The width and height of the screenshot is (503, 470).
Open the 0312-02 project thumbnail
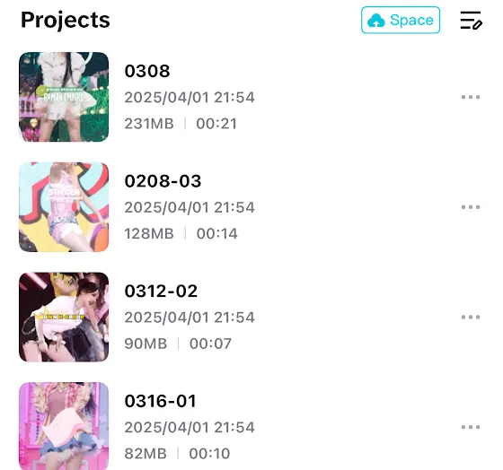click(64, 317)
